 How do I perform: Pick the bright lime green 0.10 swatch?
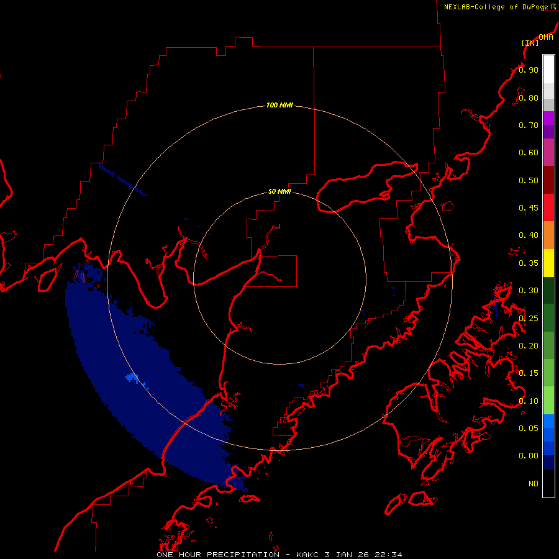click(548, 401)
